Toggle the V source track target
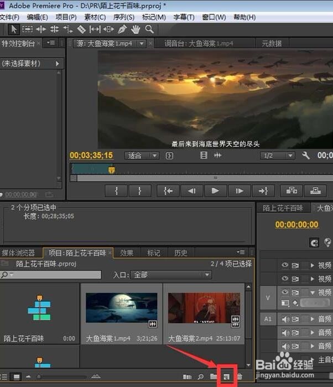Viewport: 333px width, 387px height. [268, 298]
